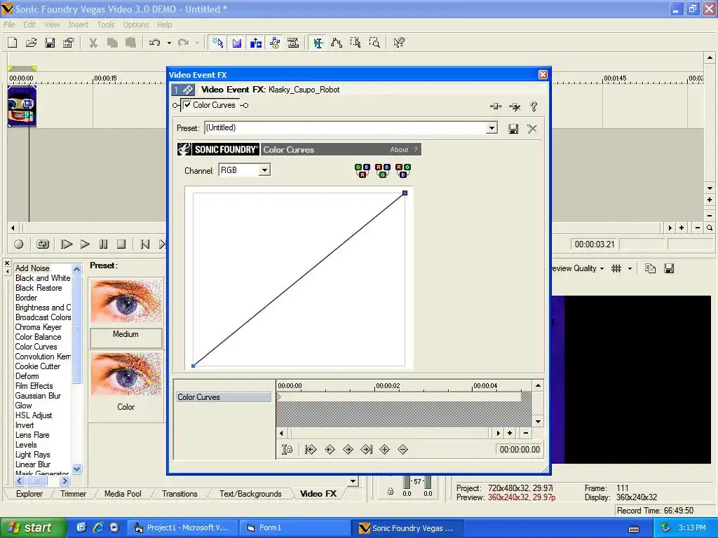718x538 pixels.
Task: Select the Envelope edit tool icon
Action: click(x=337, y=43)
